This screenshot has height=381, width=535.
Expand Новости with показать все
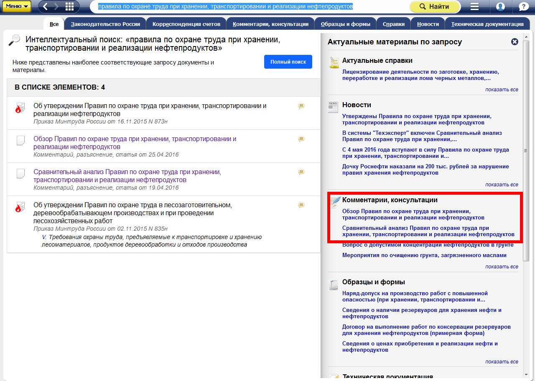pyautogui.click(x=502, y=185)
